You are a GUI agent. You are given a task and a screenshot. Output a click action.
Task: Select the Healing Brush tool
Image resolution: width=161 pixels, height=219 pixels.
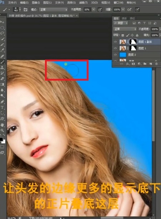(2, 56)
